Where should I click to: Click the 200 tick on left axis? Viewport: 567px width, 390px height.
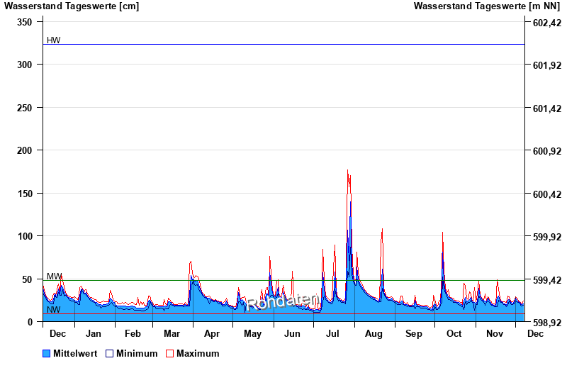point(25,150)
